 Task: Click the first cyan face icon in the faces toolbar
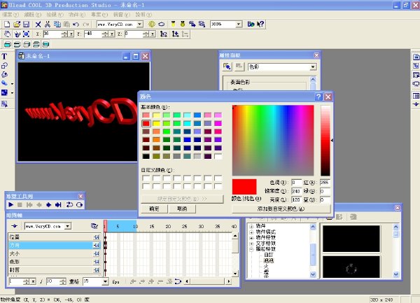(8, 44)
